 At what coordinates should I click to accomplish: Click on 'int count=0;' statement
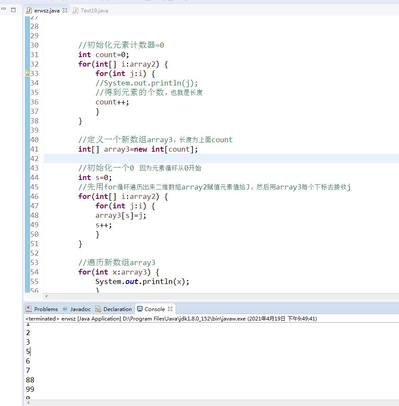(104, 55)
